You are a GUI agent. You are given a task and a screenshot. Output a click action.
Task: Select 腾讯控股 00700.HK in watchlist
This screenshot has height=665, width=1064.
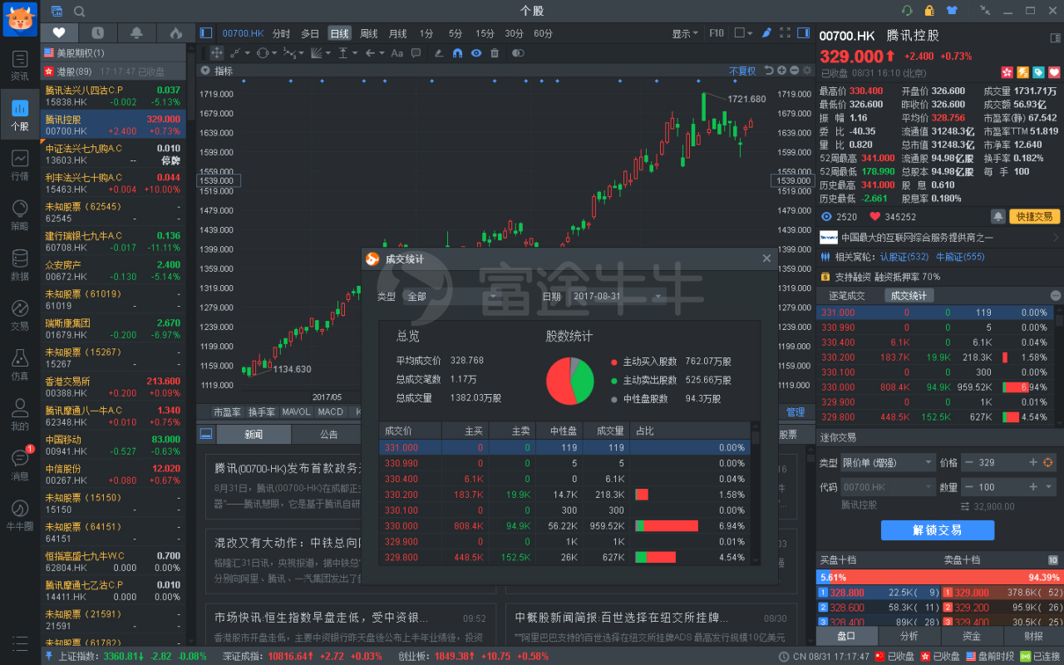coord(113,125)
